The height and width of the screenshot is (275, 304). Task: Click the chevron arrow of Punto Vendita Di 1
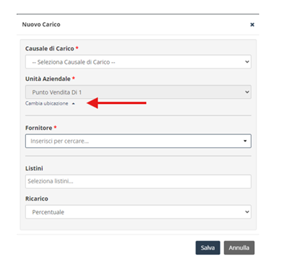pyautogui.click(x=247, y=92)
